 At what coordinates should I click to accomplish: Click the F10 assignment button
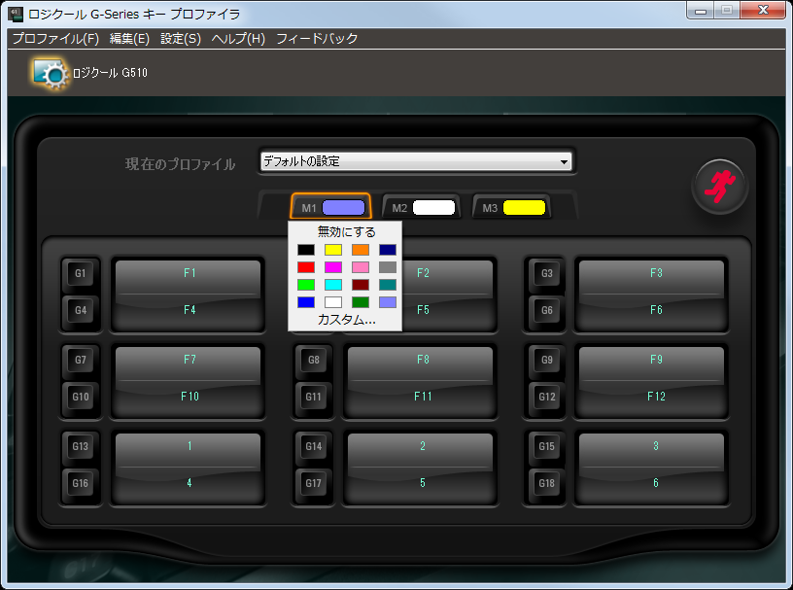[x=189, y=399]
